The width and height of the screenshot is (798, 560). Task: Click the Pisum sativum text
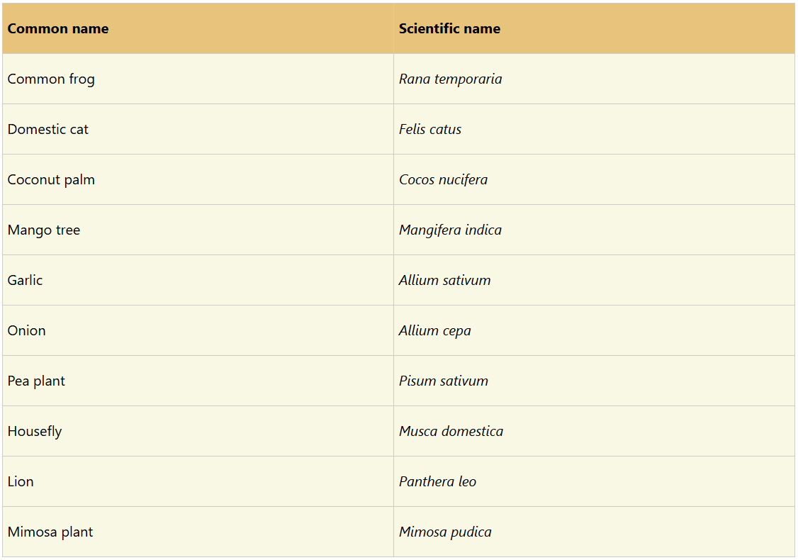tap(443, 381)
